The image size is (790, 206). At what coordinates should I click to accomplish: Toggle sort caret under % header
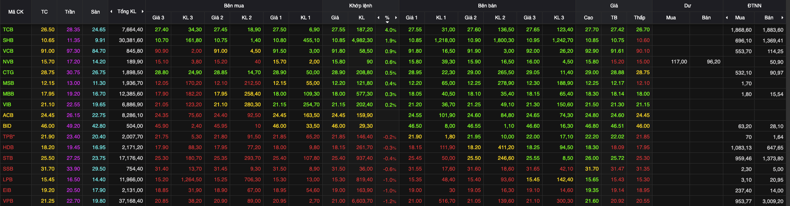pyautogui.click(x=387, y=22)
